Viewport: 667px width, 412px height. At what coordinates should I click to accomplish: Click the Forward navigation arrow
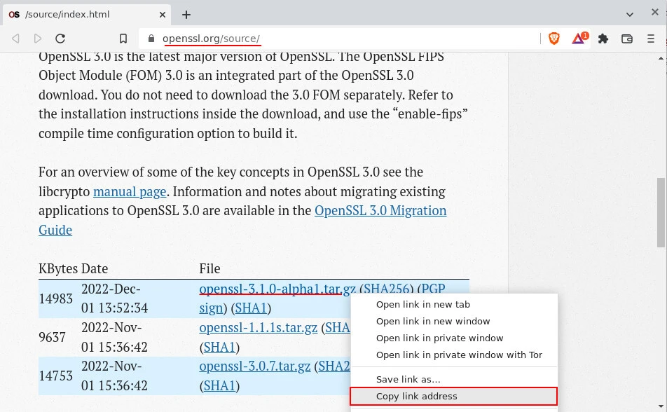point(38,39)
